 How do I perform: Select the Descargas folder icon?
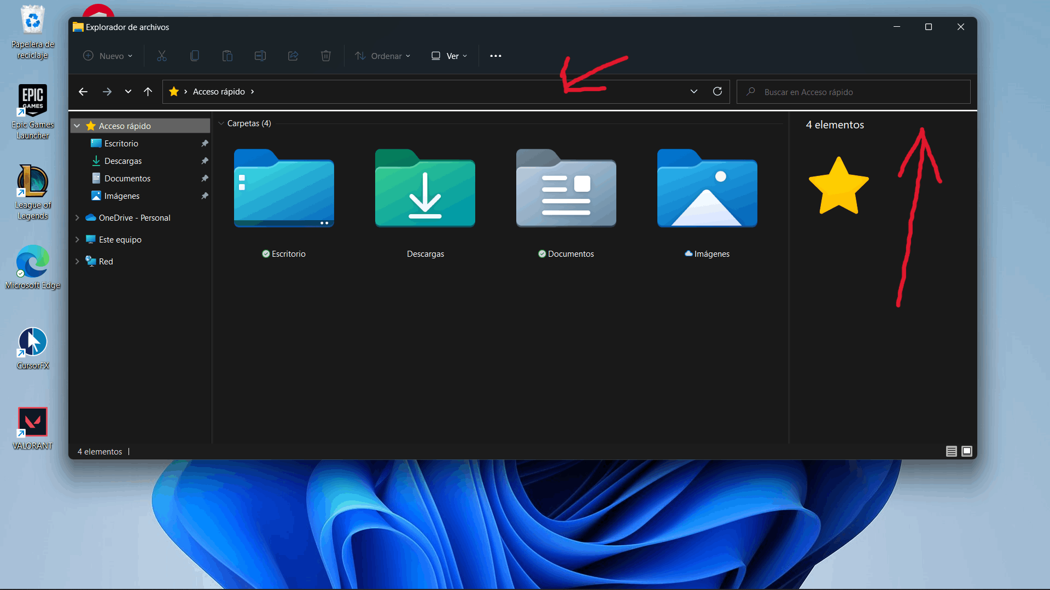tap(425, 188)
